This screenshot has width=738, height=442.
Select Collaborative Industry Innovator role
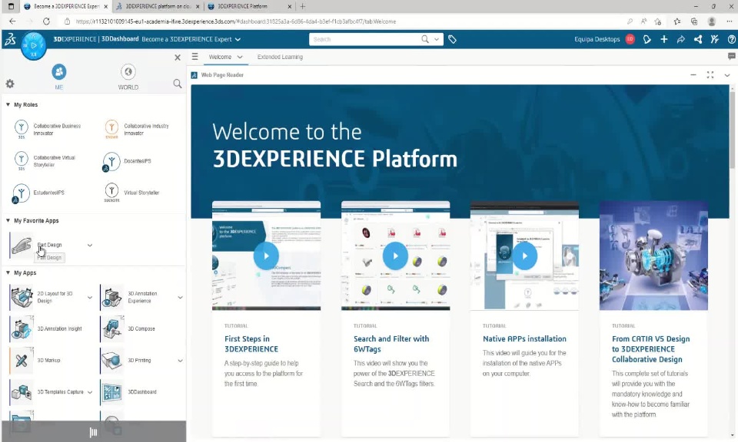(137, 130)
